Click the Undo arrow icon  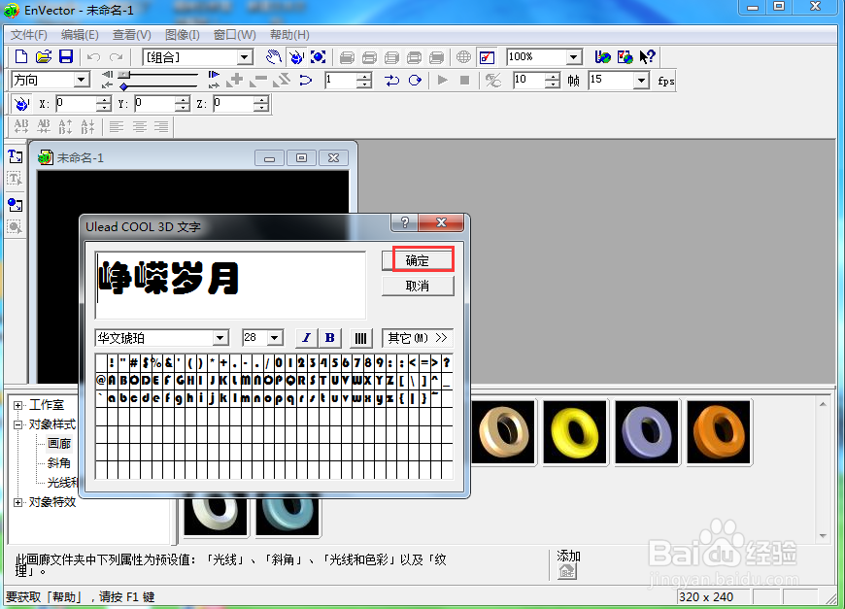94,57
